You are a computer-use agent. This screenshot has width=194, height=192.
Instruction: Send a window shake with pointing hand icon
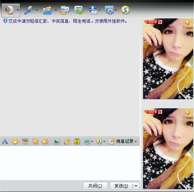click(45, 141)
